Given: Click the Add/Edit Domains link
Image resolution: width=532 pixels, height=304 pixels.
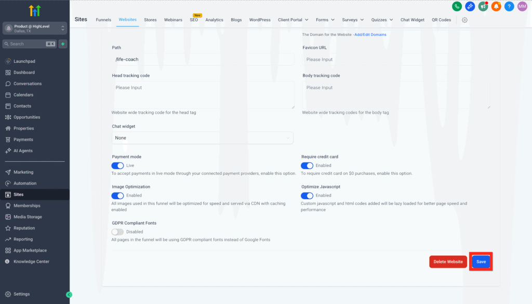Looking at the screenshot, I should tap(370, 35).
